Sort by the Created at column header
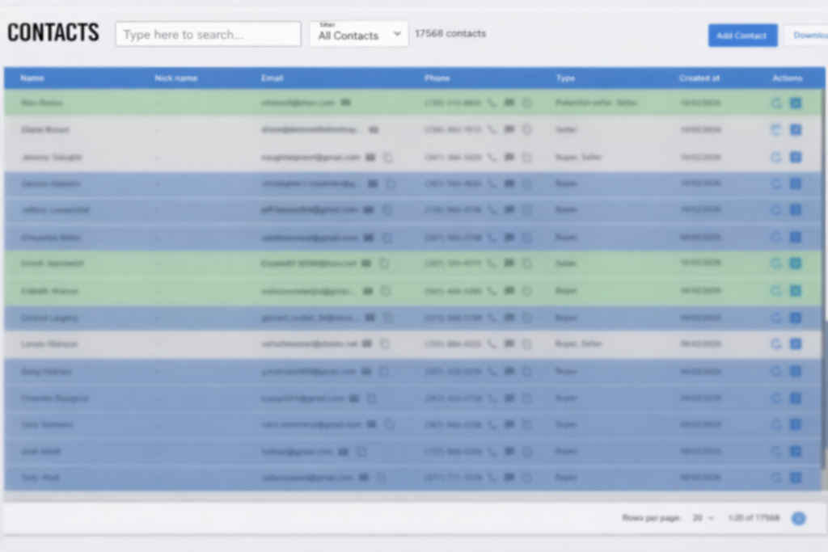The image size is (828, 552). [x=699, y=78]
